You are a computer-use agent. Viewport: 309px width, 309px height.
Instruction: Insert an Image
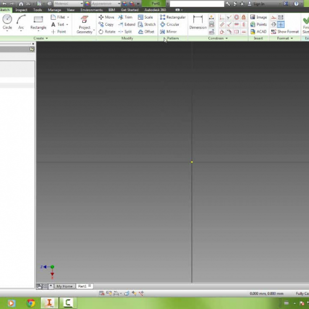pos(258,17)
